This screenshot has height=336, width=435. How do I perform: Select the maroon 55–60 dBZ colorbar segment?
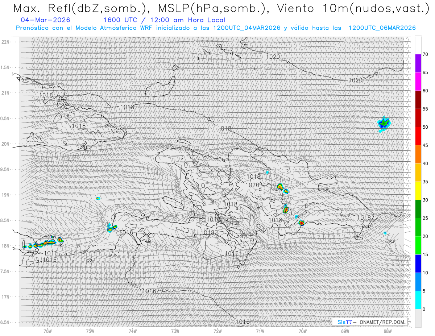(418, 100)
